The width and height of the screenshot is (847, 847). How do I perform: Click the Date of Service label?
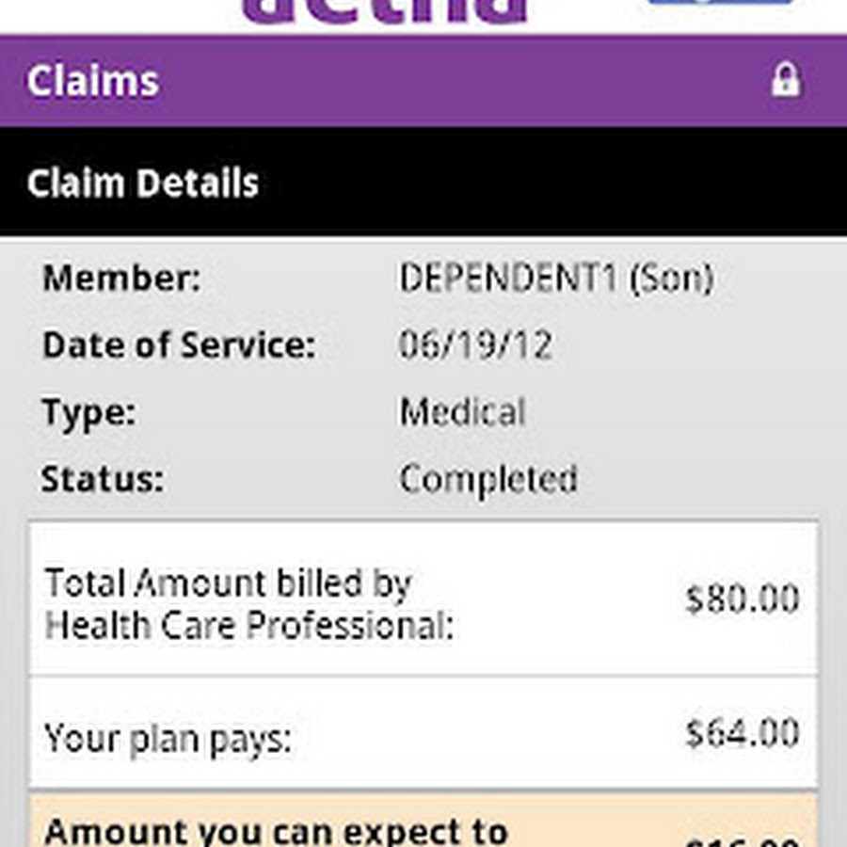[x=179, y=345]
